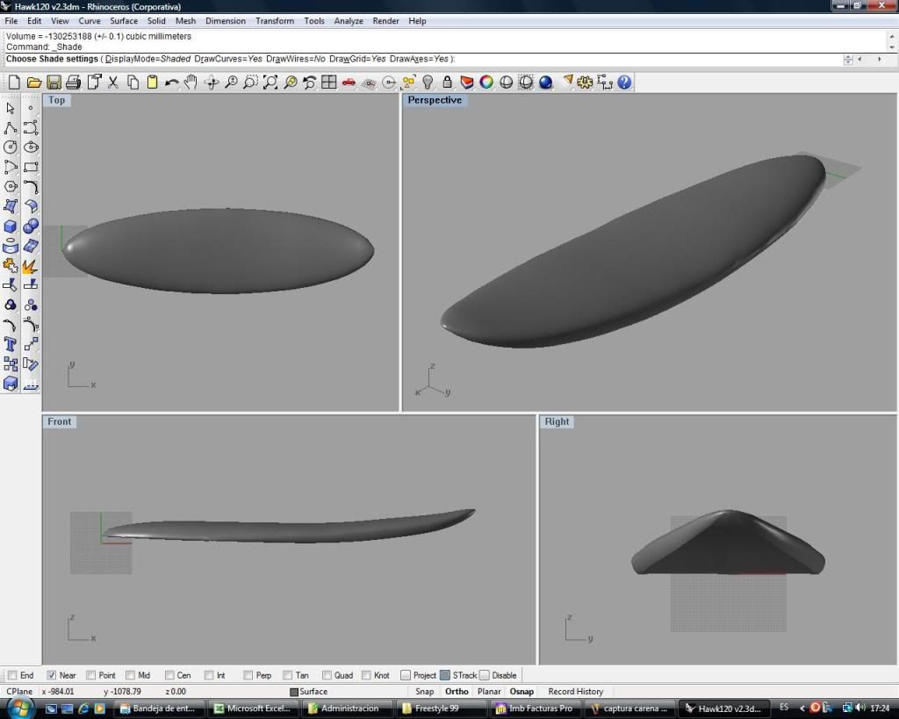Save the model with the floppy icon
This screenshot has width=899, height=719.
(54, 83)
